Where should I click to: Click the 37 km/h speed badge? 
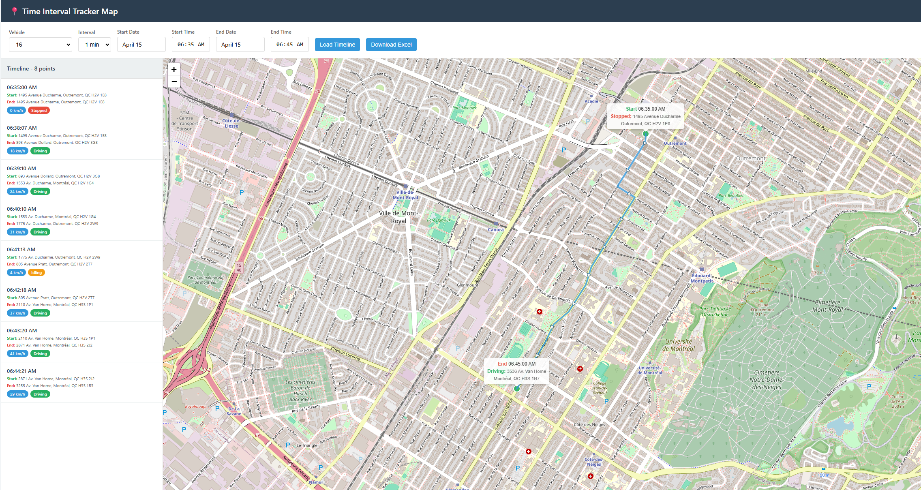pos(17,313)
